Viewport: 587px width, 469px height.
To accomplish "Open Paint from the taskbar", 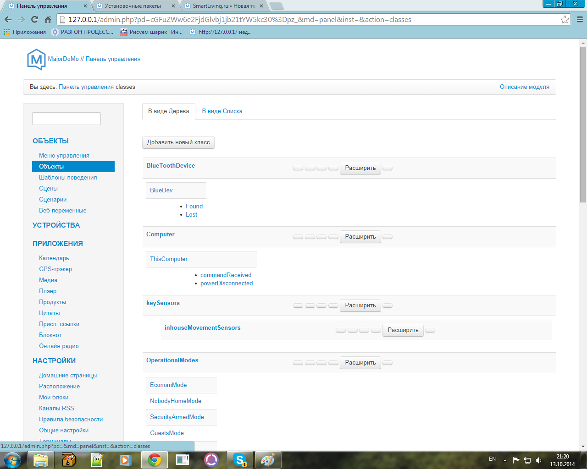I will pyautogui.click(x=268, y=459).
